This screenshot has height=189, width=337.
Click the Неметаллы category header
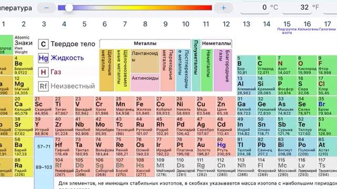point(216,44)
